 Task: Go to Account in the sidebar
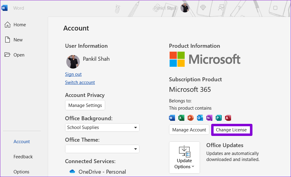[21, 141]
